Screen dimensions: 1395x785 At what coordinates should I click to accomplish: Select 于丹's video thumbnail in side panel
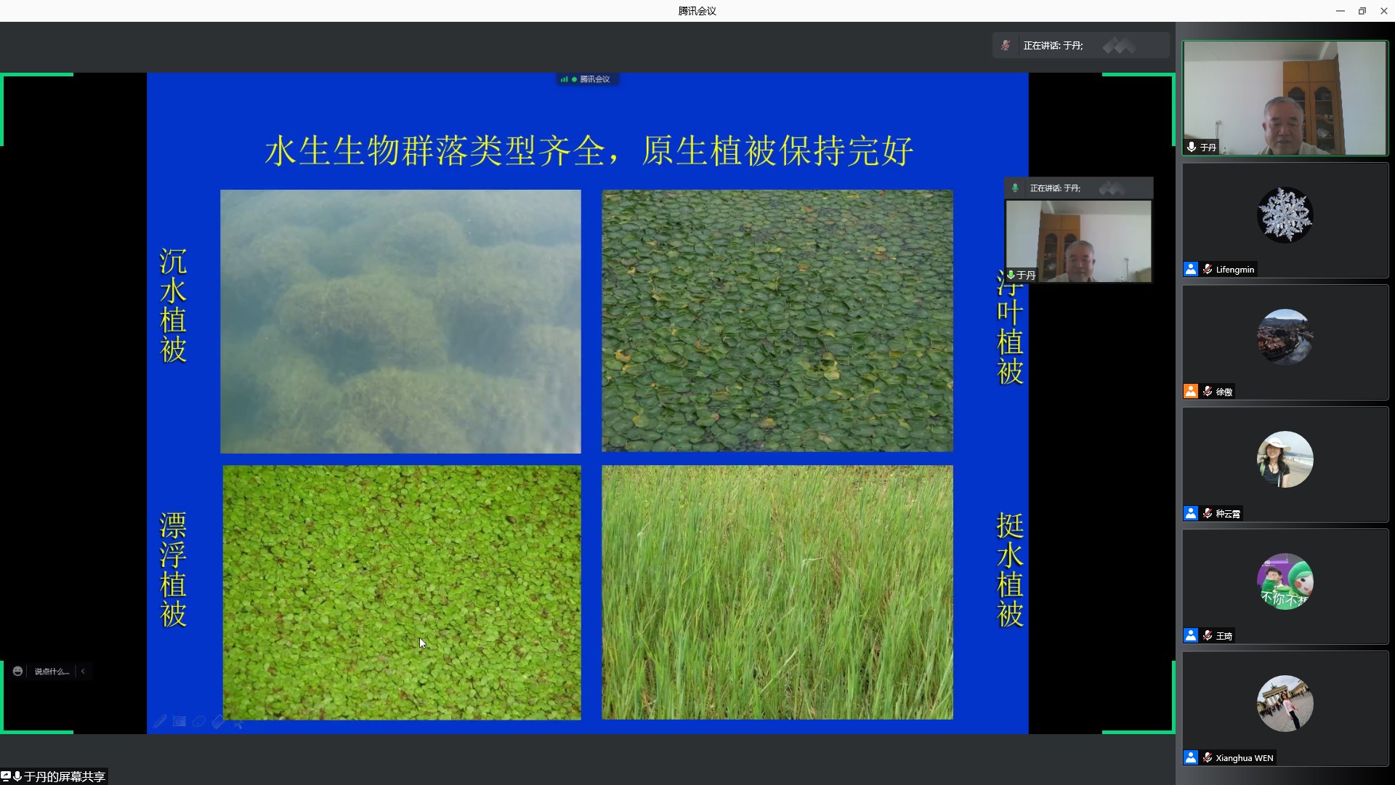point(1285,98)
